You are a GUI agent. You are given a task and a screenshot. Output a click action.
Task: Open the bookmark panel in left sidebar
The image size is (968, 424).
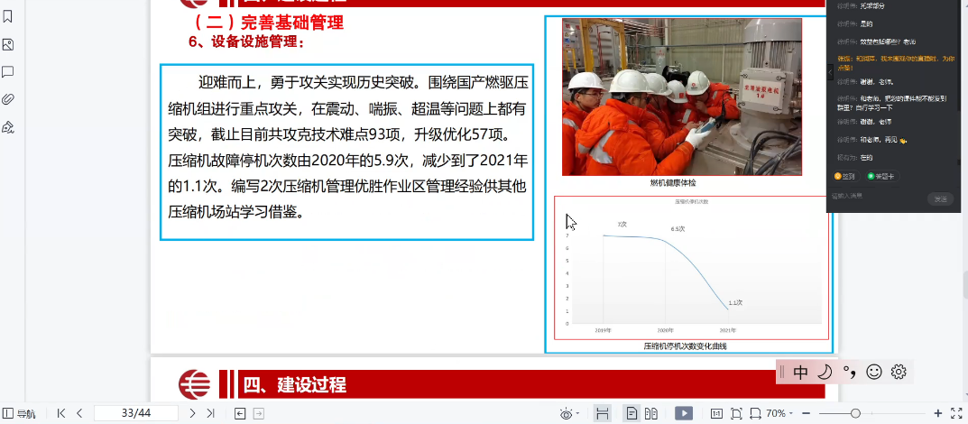[x=8, y=17]
